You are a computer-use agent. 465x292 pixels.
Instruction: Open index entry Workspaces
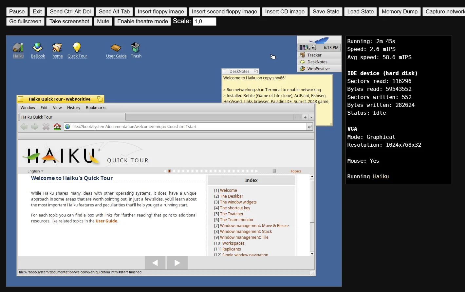(x=233, y=243)
